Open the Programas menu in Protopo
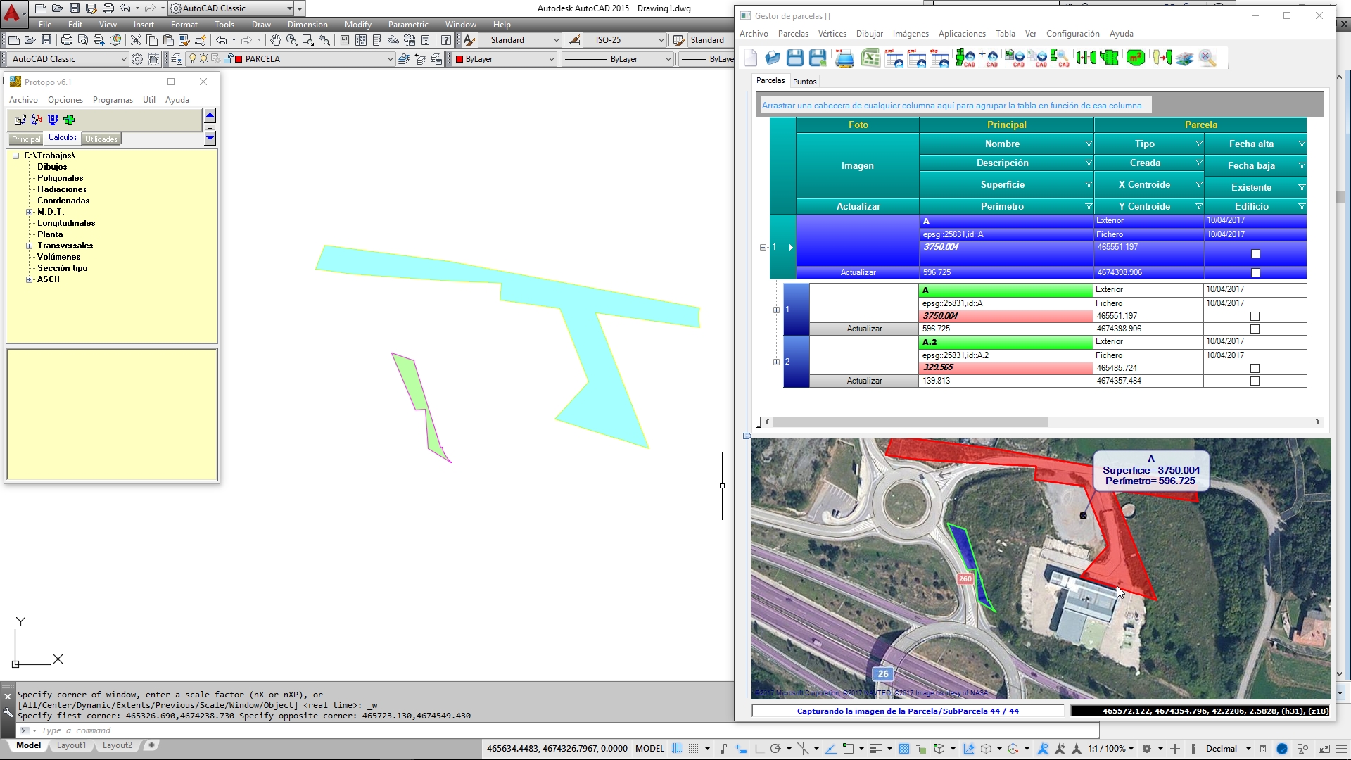Viewport: 1351px width, 760px height. [x=113, y=100]
